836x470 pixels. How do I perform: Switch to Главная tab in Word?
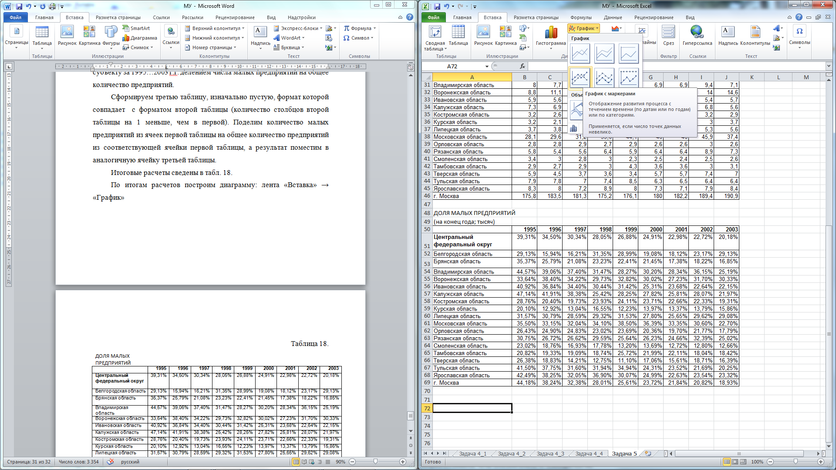44,17
